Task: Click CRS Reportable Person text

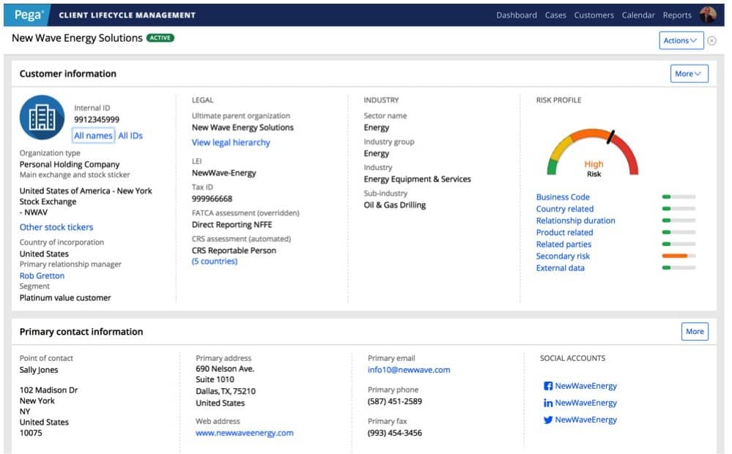Action: 234,250
